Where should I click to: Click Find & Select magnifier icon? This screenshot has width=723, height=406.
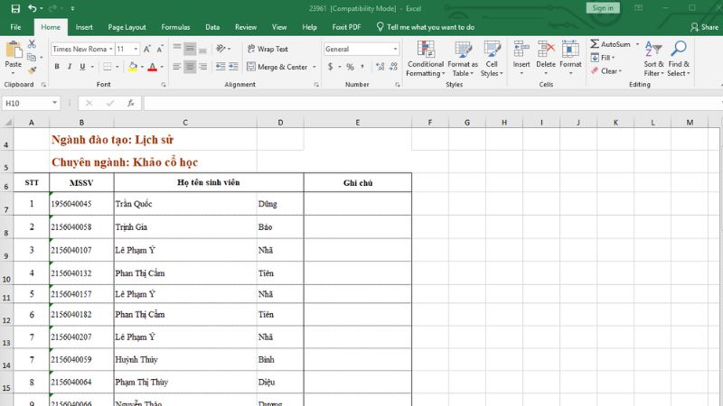click(679, 57)
